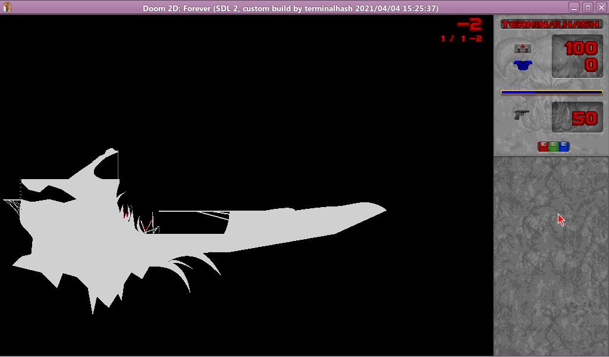
Task: Click the blue air progress bar
Action: pyautogui.click(x=552, y=92)
